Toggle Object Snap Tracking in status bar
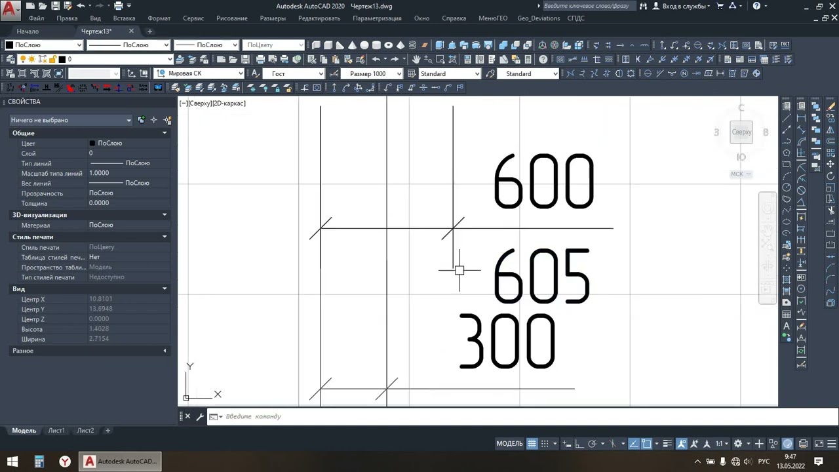The height and width of the screenshot is (472, 839). pyautogui.click(x=633, y=444)
